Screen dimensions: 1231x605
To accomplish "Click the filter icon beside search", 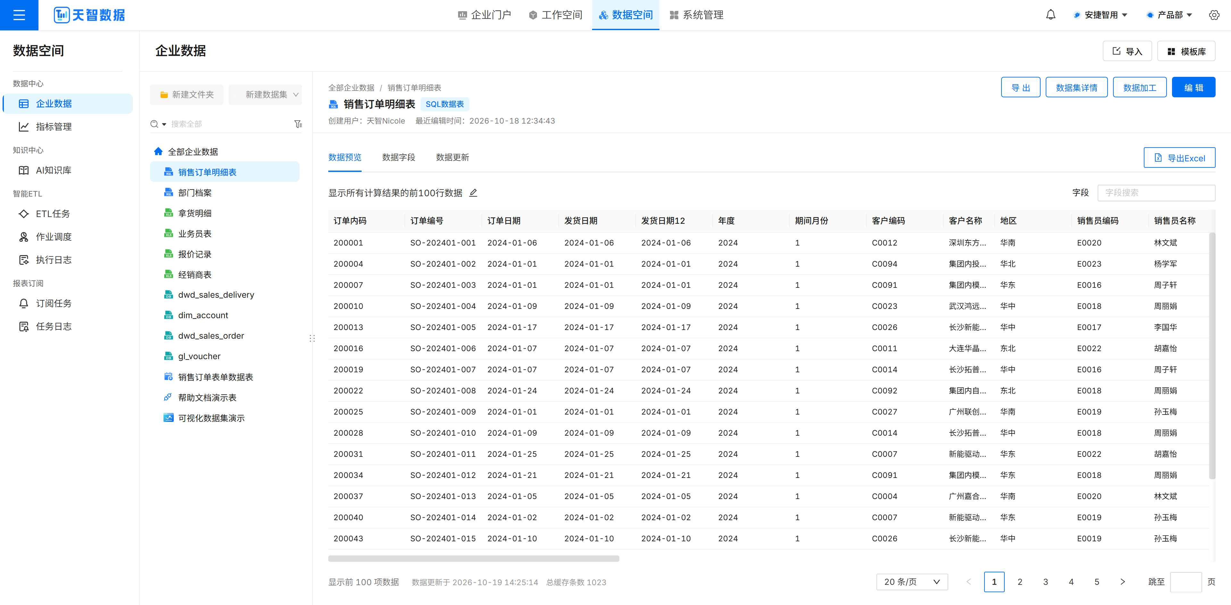I will pos(298,124).
